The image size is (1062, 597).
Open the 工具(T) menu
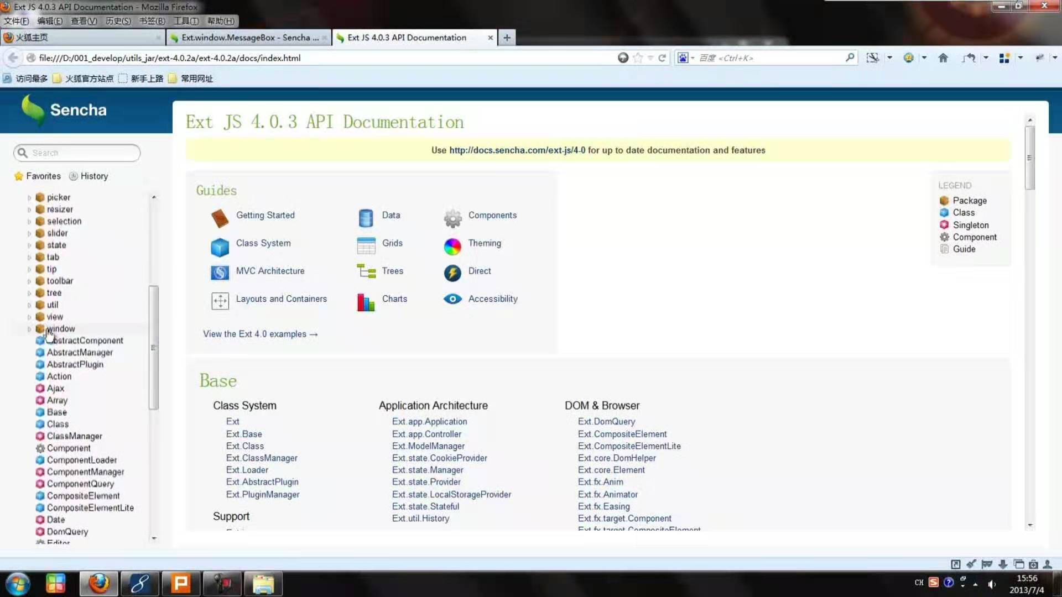coord(186,21)
